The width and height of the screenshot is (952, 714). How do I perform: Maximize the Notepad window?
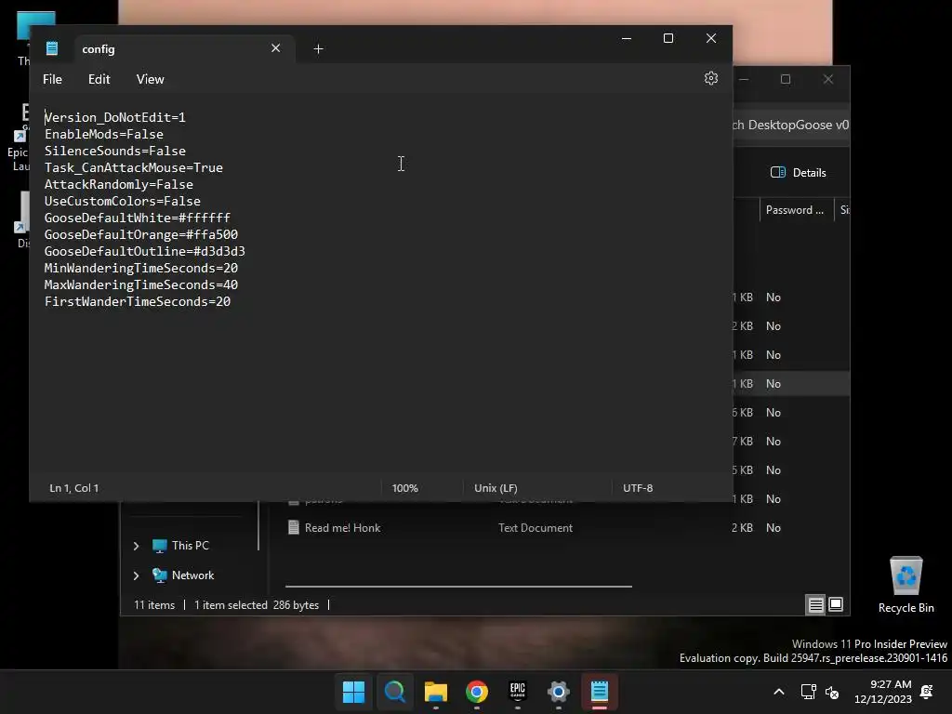668,38
